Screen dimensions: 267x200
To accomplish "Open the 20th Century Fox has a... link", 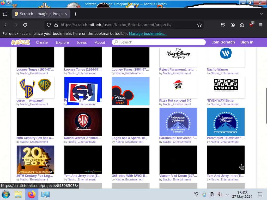I will tap(35, 138).
